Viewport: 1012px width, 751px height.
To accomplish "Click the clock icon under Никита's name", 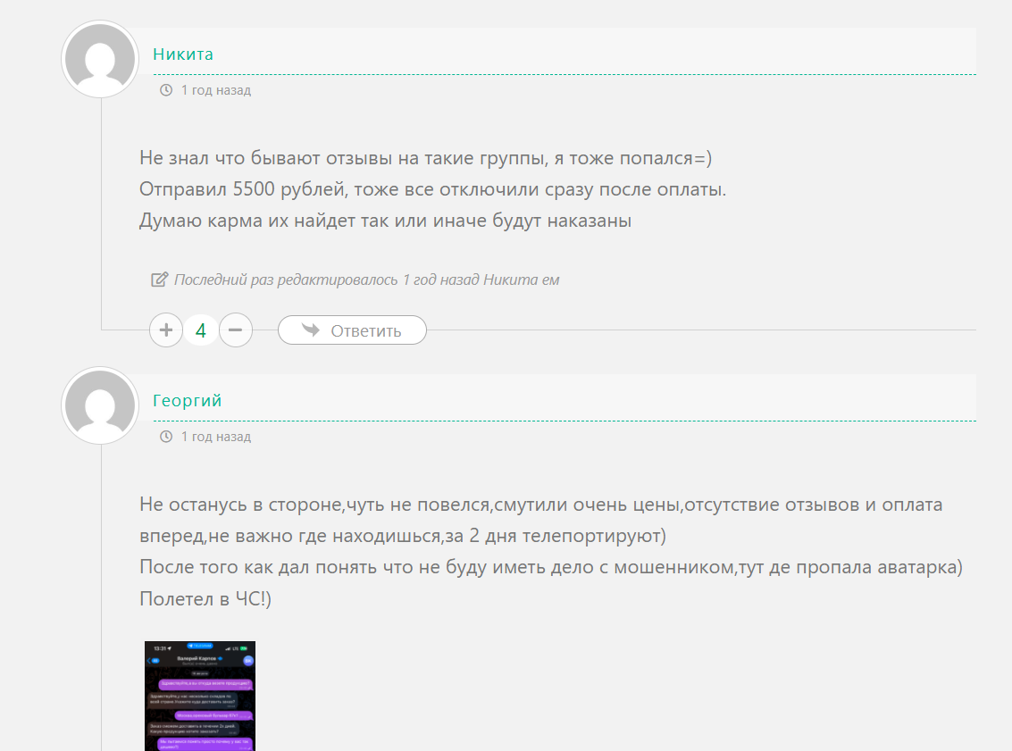I will point(165,90).
